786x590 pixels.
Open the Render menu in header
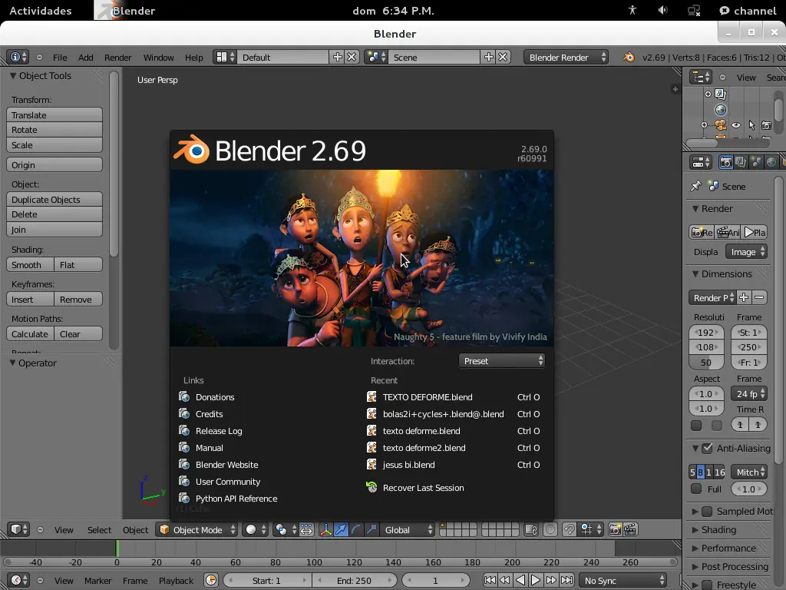point(117,57)
